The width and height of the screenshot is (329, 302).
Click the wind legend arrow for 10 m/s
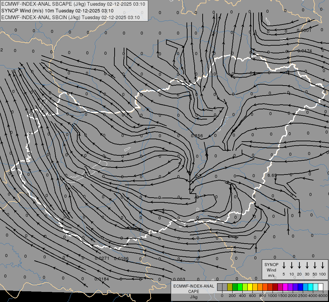tap(292, 265)
